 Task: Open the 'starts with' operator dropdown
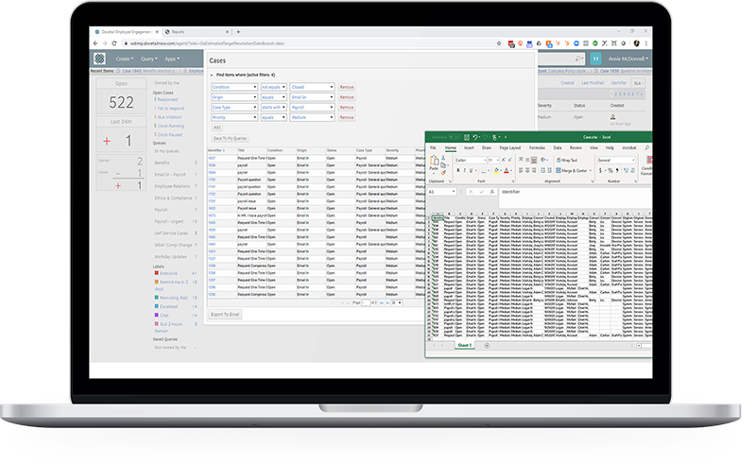point(273,107)
